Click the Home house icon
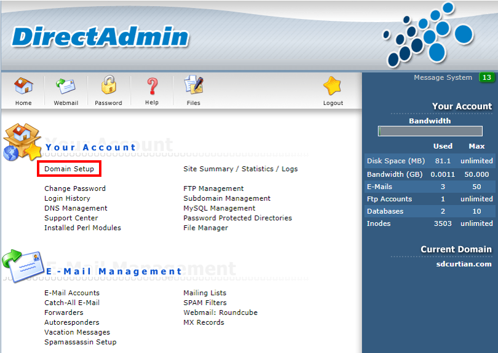Screen dimensions: 498x353 point(23,86)
